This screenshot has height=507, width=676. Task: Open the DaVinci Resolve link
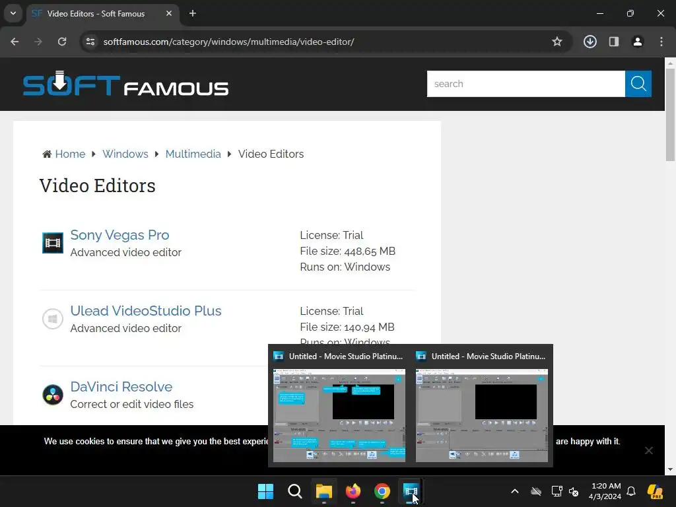[121, 387]
